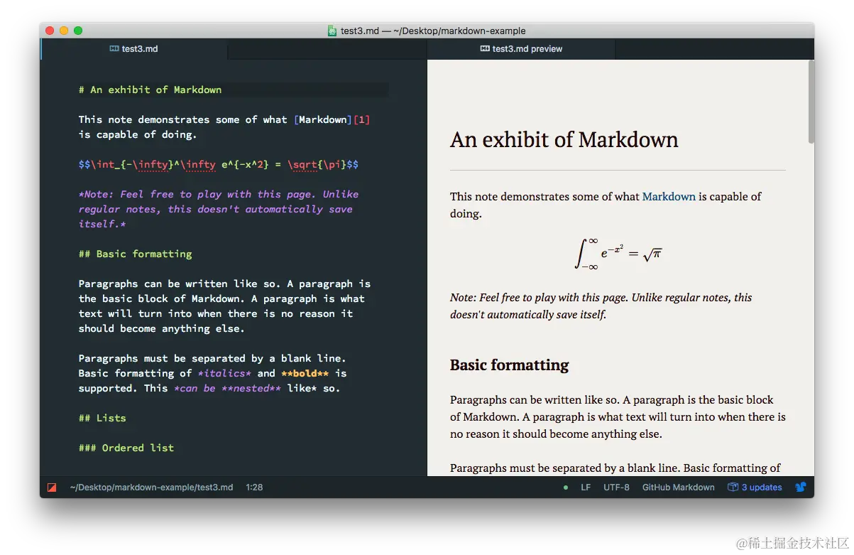This screenshot has width=854, height=555.
Task: Click the file icon in window title bar
Action: pos(332,31)
